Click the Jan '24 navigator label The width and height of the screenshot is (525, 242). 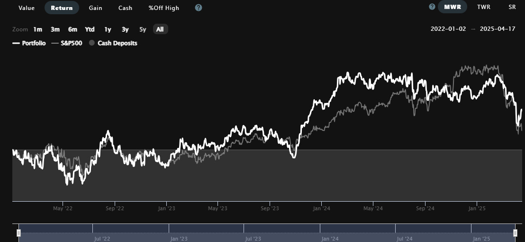pos(330,239)
